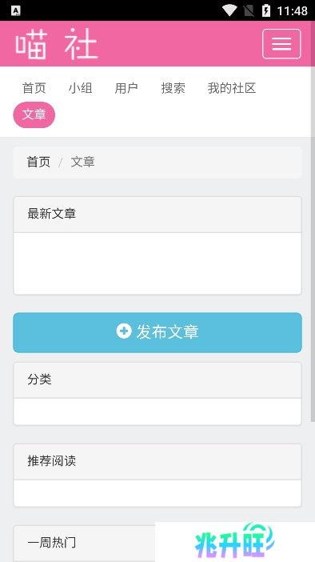The image size is (315, 562).
Task: Open 我的社区 in navigation
Action: 232,88
